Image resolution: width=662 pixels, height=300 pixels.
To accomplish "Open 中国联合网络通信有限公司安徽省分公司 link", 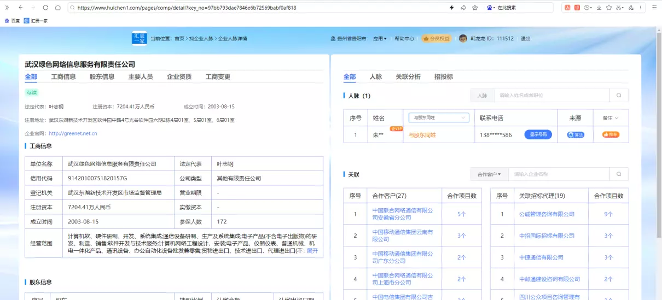I will (x=402, y=214).
